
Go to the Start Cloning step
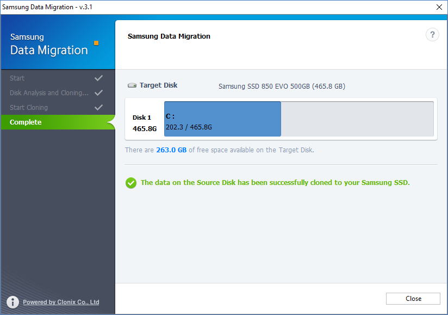[29, 108]
